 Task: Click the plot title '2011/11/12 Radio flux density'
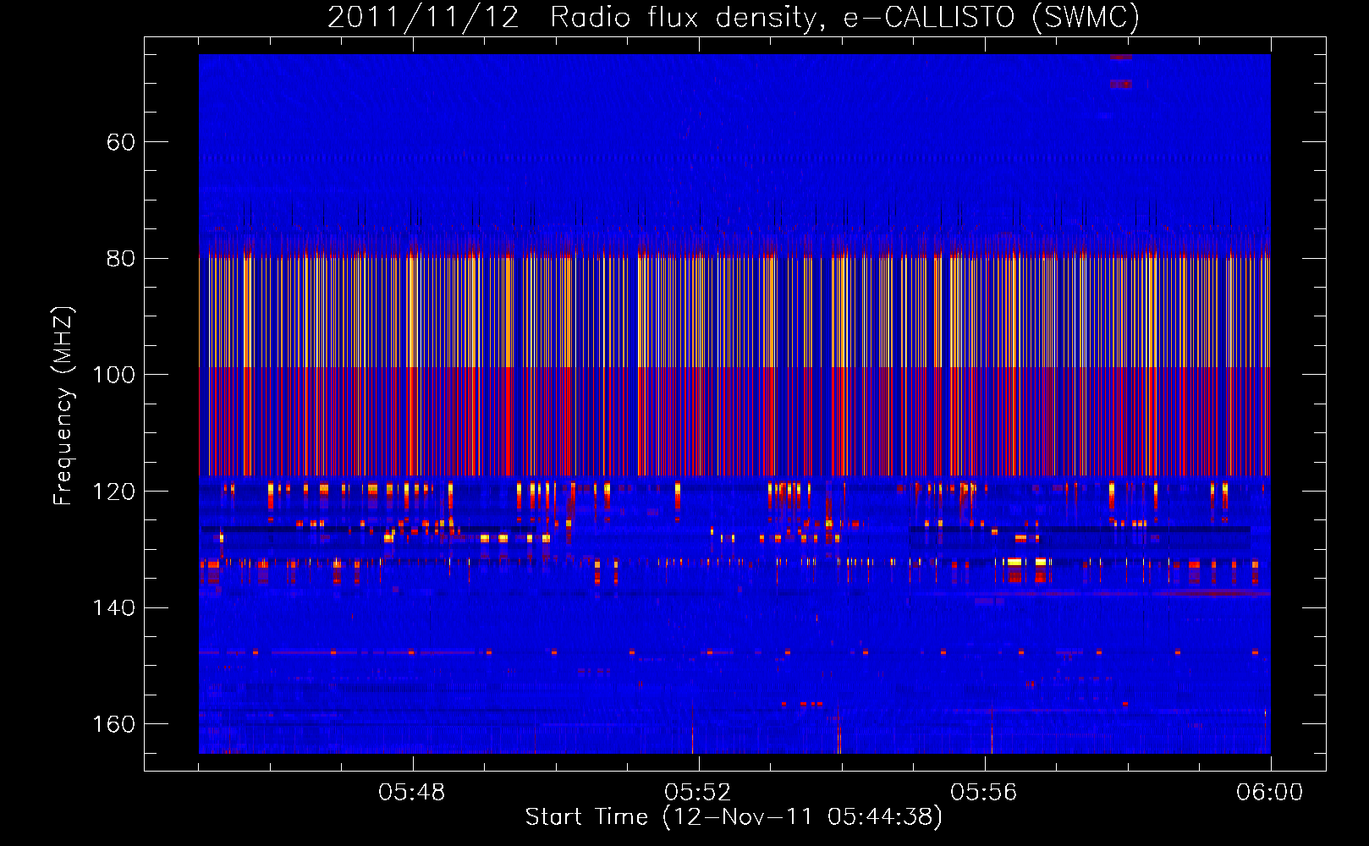point(573,18)
